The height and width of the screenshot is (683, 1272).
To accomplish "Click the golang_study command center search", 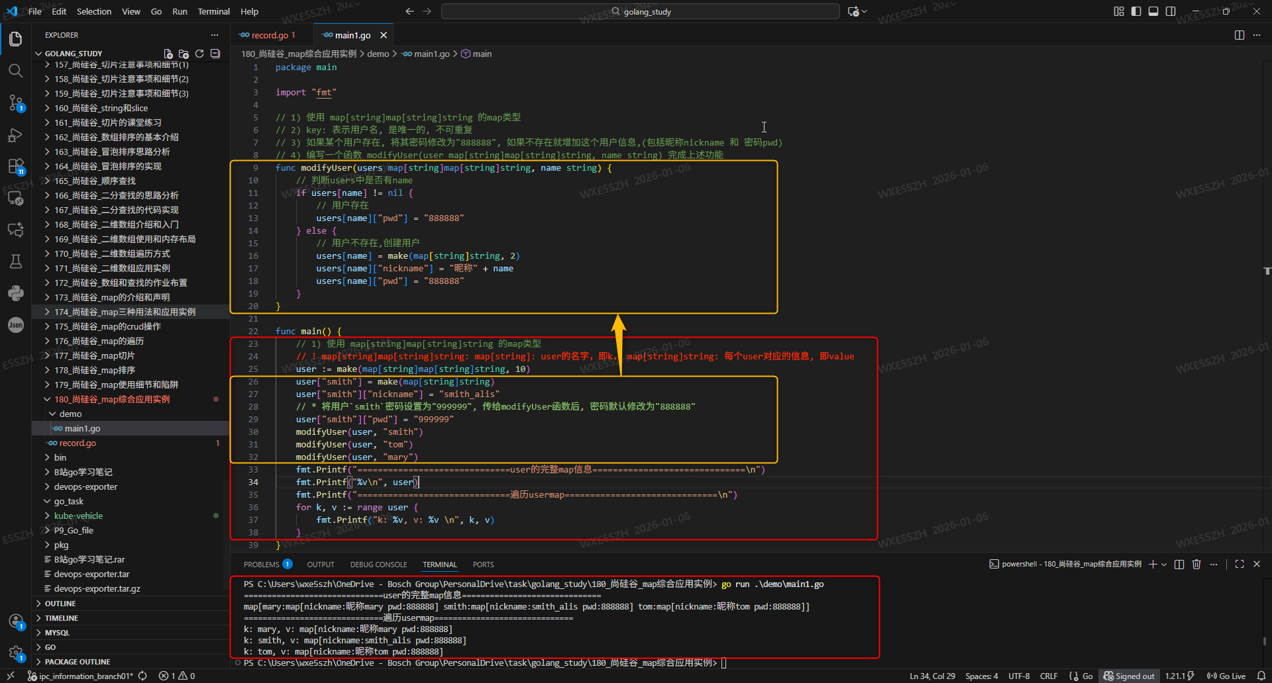I will [640, 11].
